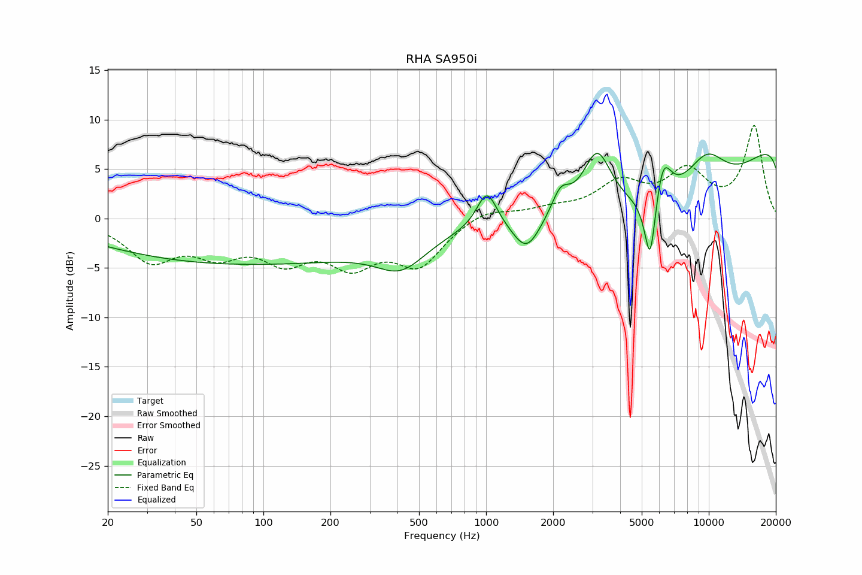Click the pink Error Smoothed swatch in legend

(x=123, y=425)
